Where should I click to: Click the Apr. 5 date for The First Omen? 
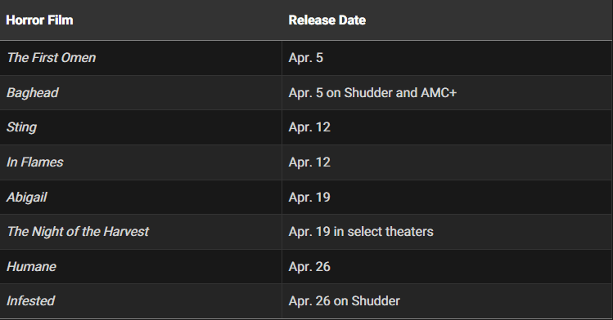[306, 58]
